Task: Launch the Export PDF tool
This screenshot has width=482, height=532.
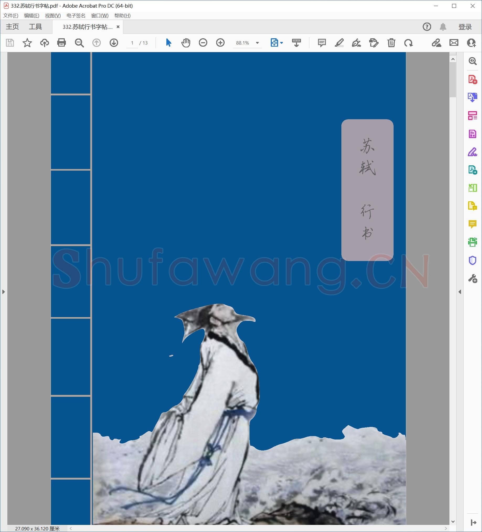Action: click(473, 97)
